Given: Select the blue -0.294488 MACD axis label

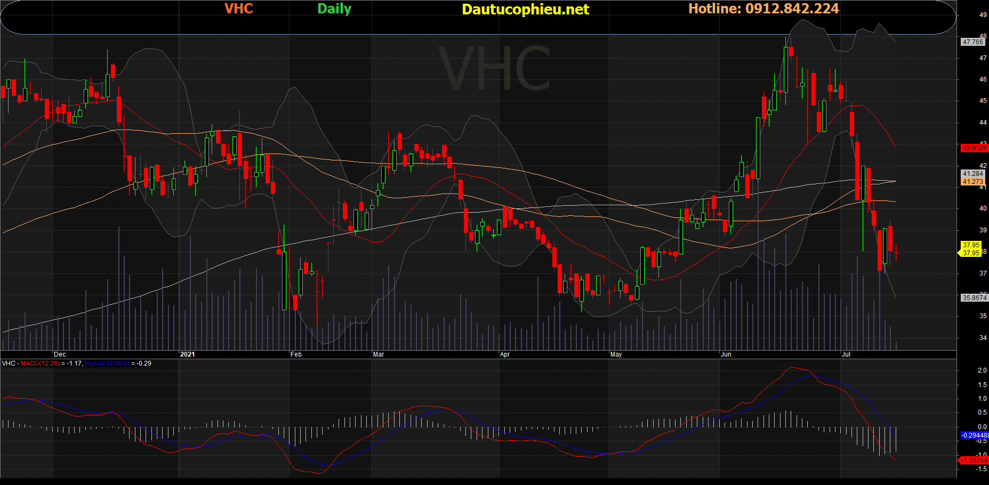Looking at the screenshot, I should point(974,435).
